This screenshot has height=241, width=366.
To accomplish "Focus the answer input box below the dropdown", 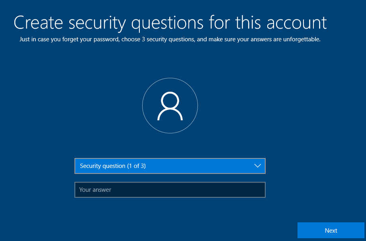I will (x=170, y=190).
